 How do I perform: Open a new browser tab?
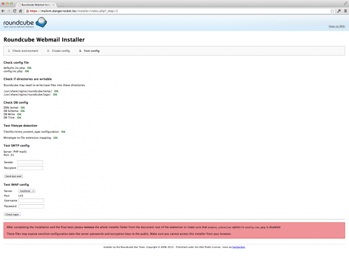point(61,5)
